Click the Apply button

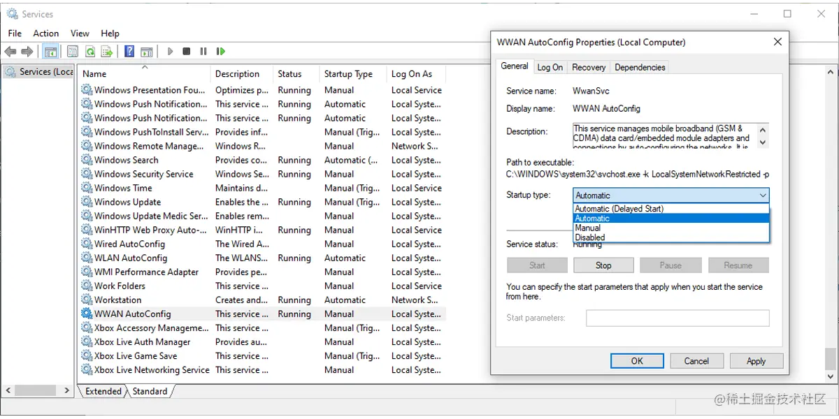(756, 361)
